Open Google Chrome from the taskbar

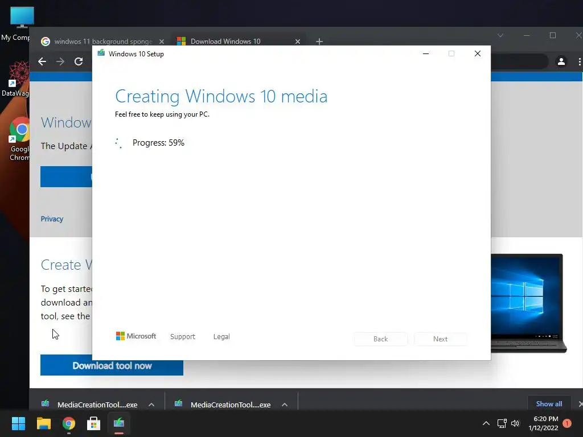click(x=69, y=423)
